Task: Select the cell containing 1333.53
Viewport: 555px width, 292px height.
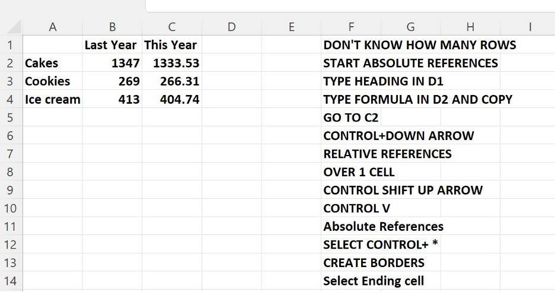Action: pyautogui.click(x=171, y=63)
